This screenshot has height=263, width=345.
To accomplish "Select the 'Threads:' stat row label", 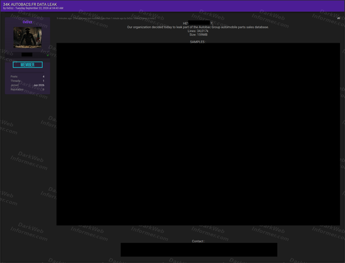I will point(16,81).
